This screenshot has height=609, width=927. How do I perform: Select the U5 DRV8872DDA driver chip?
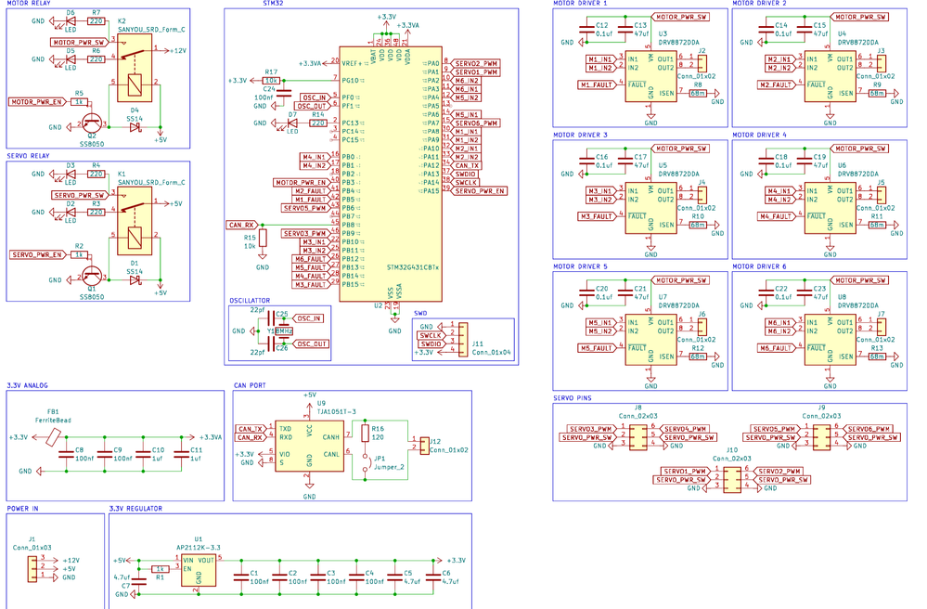point(650,208)
